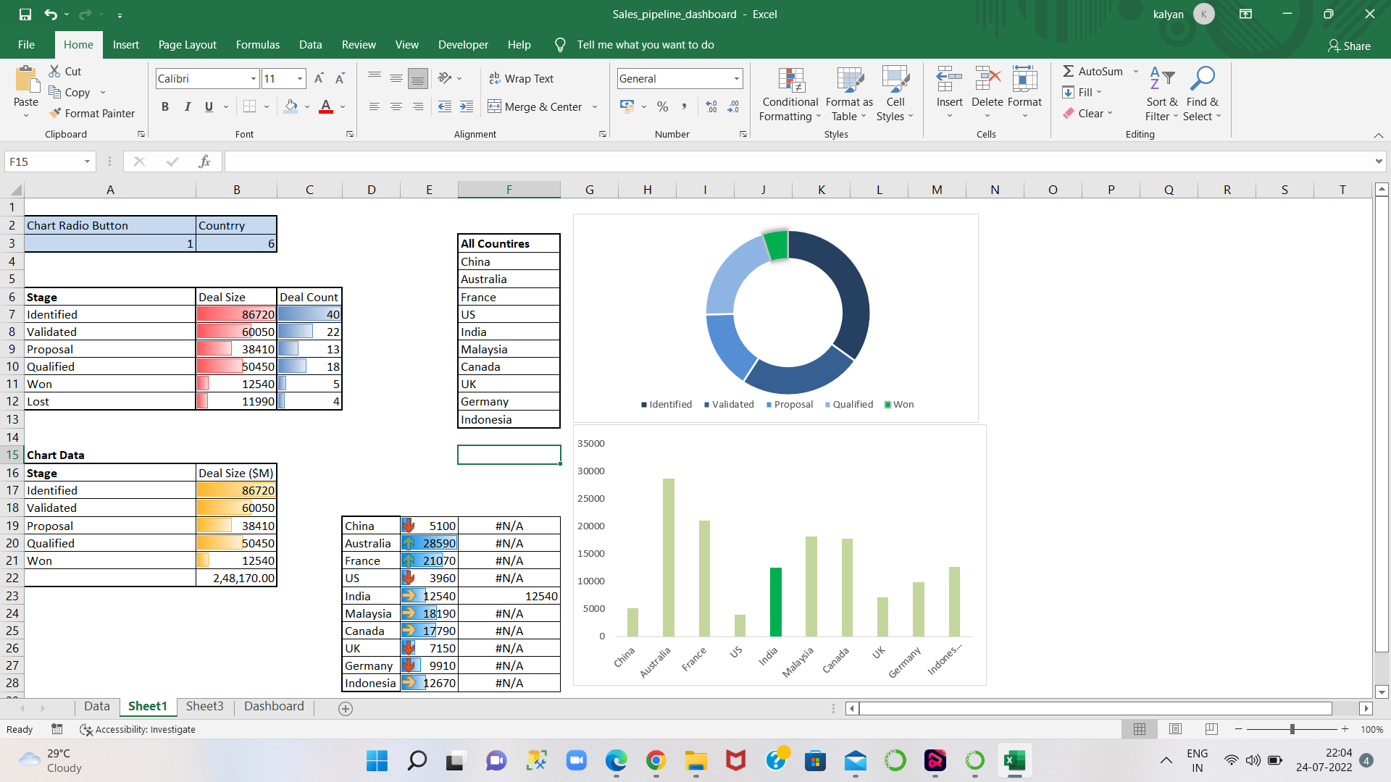The image size is (1391, 782).
Task: Switch to the Formulas ribbon tab
Action: point(257,44)
